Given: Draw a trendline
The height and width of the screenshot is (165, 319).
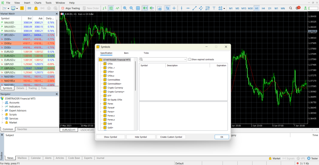Looking at the screenshot, I should (194, 8).
